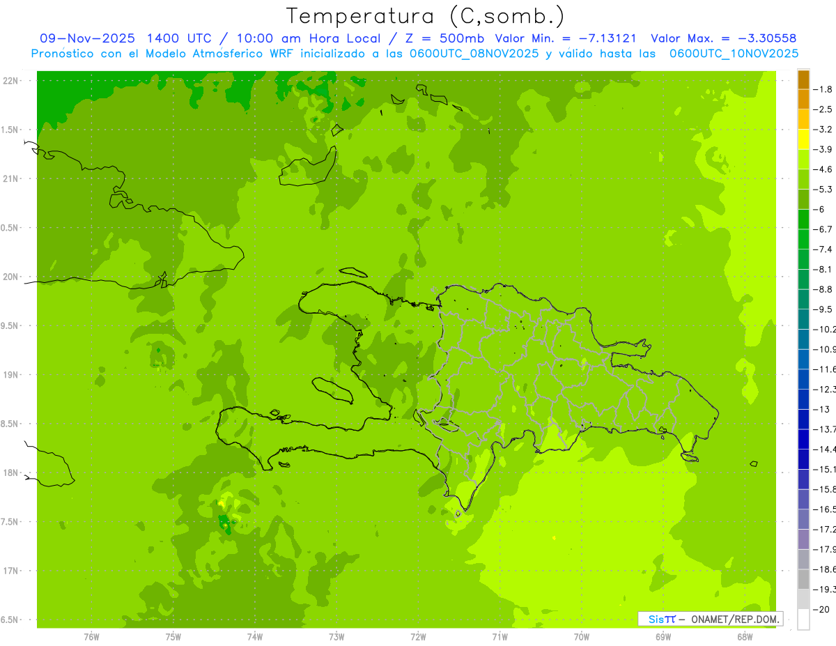This screenshot has height=646, width=836.
Task: Click the '-3.9' legend value
Action: 823,149
